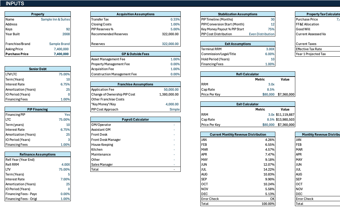Click the Recommended Reserves value 322,000.00

[x=170, y=34]
